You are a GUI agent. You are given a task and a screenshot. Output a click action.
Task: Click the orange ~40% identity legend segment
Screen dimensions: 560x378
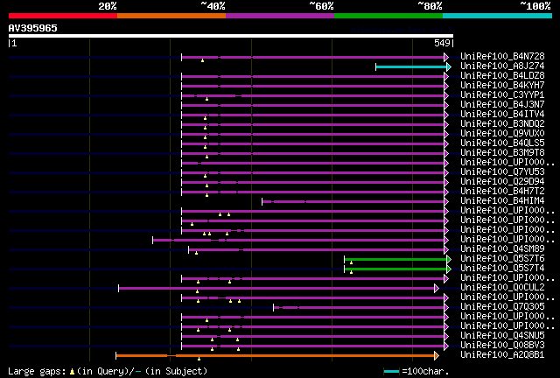[171, 16]
